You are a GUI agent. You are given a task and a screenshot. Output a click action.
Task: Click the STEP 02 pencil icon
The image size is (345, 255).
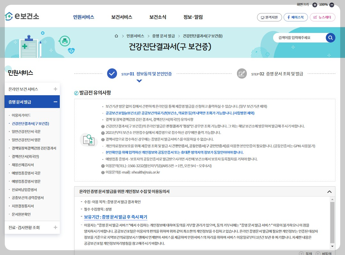click(242, 73)
